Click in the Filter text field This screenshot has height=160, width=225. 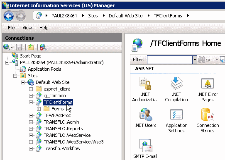[170, 60]
